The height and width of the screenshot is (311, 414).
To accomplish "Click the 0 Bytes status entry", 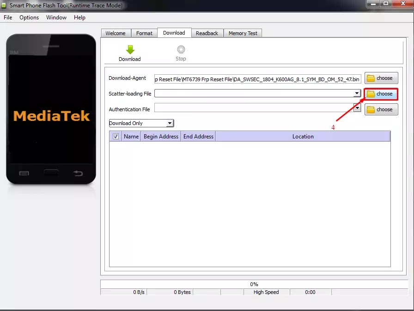I will tap(170, 292).
